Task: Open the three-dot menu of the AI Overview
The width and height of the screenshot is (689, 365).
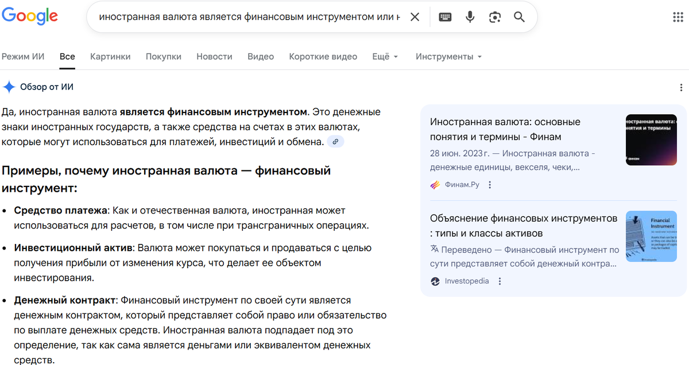Action: [x=681, y=87]
